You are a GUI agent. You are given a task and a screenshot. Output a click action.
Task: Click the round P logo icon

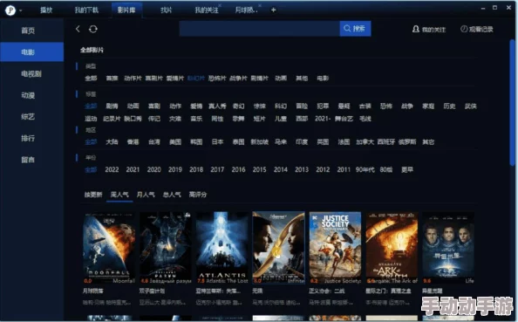(x=10, y=10)
